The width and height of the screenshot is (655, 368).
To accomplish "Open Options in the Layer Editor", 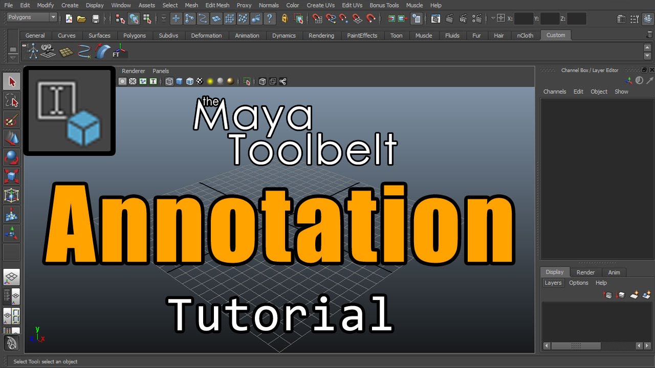I will [x=579, y=283].
